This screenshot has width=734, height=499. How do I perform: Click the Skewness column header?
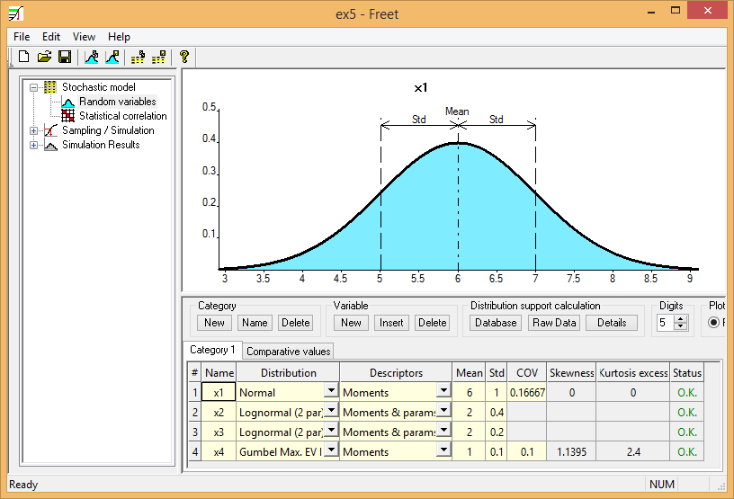point(571,372)
